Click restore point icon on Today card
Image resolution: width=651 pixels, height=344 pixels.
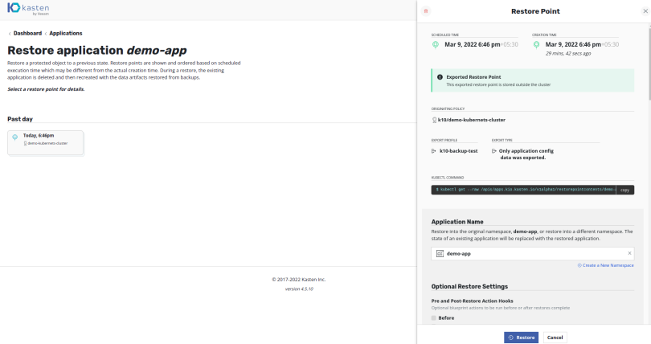coord(15,137)
